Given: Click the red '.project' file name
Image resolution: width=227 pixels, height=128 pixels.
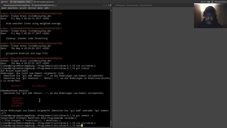Looking at the screenshot, I should click(16, 101).
